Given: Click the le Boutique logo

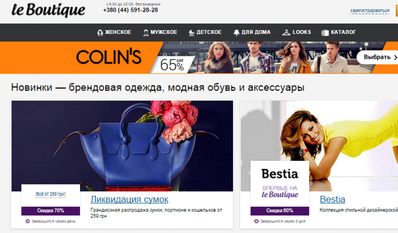Looking at the screenshot, I should coord(48,10).
